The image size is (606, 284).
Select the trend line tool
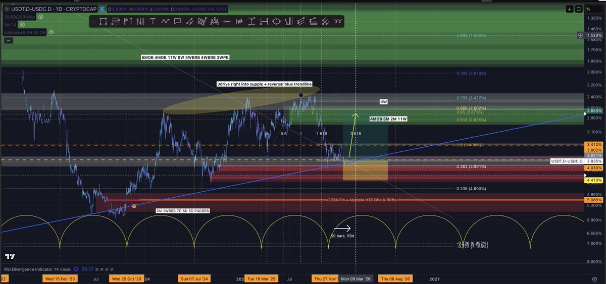190,21
